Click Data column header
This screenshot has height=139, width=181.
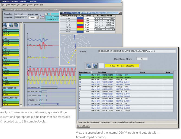coord(168,72)
